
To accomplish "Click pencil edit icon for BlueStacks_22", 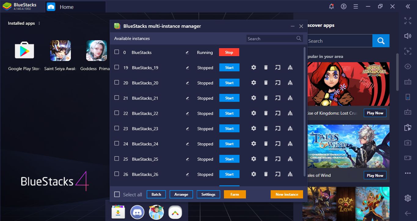I will 187,113.
